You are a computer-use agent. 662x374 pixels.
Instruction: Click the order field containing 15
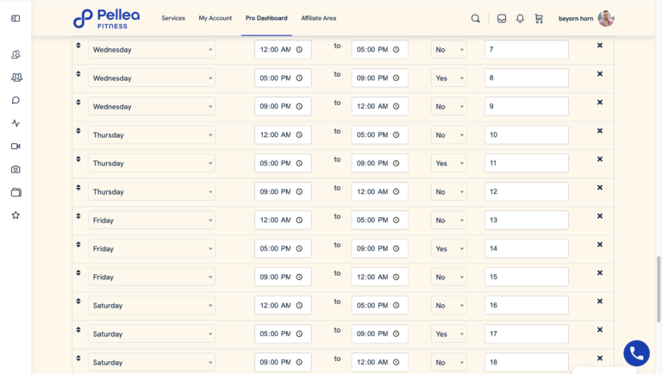tap(527, 277)
